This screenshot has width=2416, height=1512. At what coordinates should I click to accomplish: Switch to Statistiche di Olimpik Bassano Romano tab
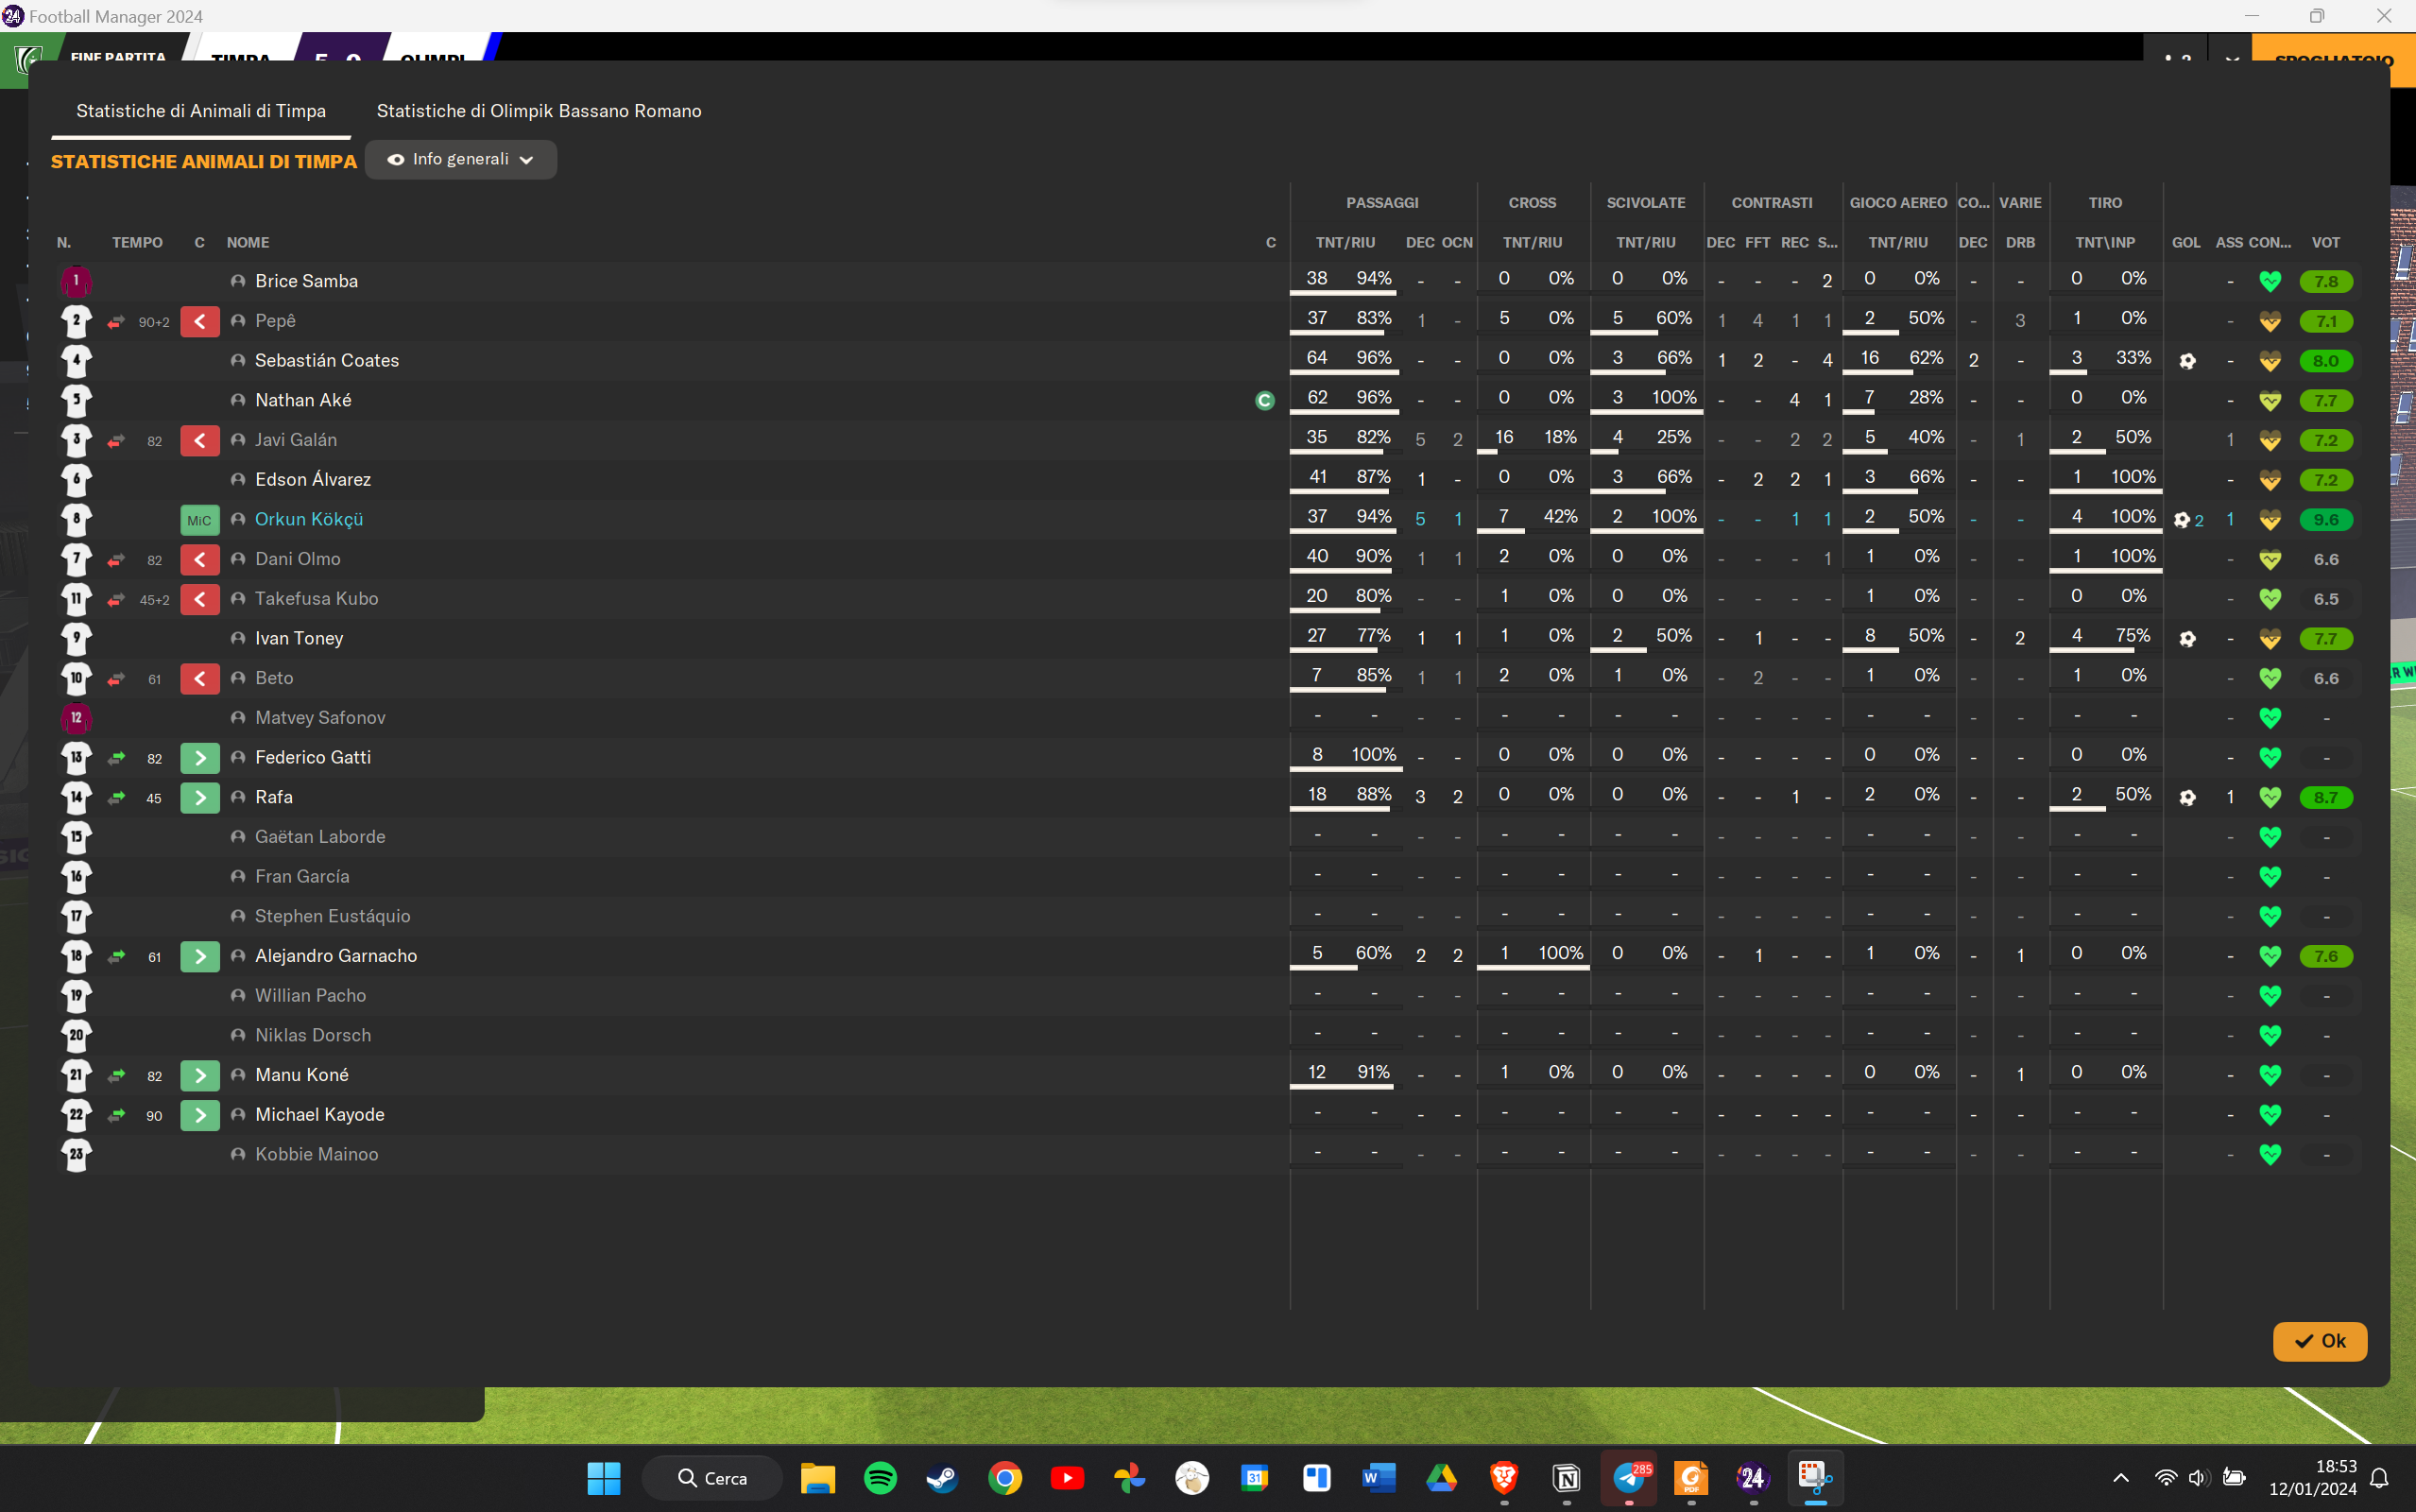coord(539,111)
